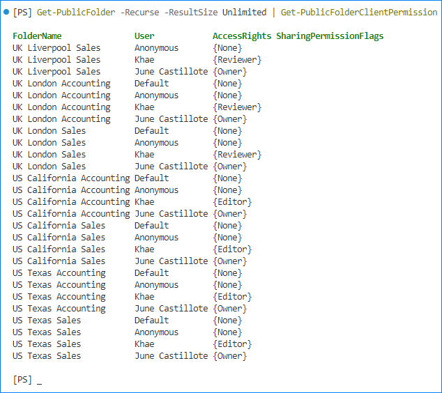
Task: Click UK London Sales folder name beside Default
Action: (x=49, y=131)
